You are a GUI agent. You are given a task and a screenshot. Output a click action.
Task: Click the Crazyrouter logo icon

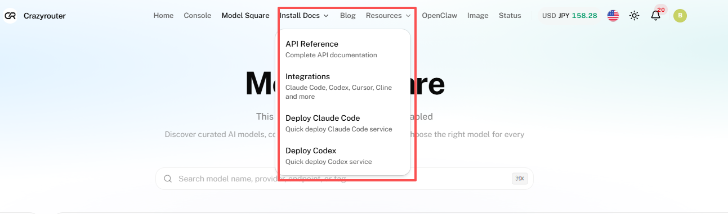pos(10,16)
